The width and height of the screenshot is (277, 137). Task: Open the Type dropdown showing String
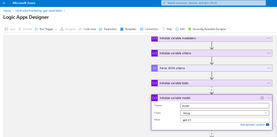225,113
